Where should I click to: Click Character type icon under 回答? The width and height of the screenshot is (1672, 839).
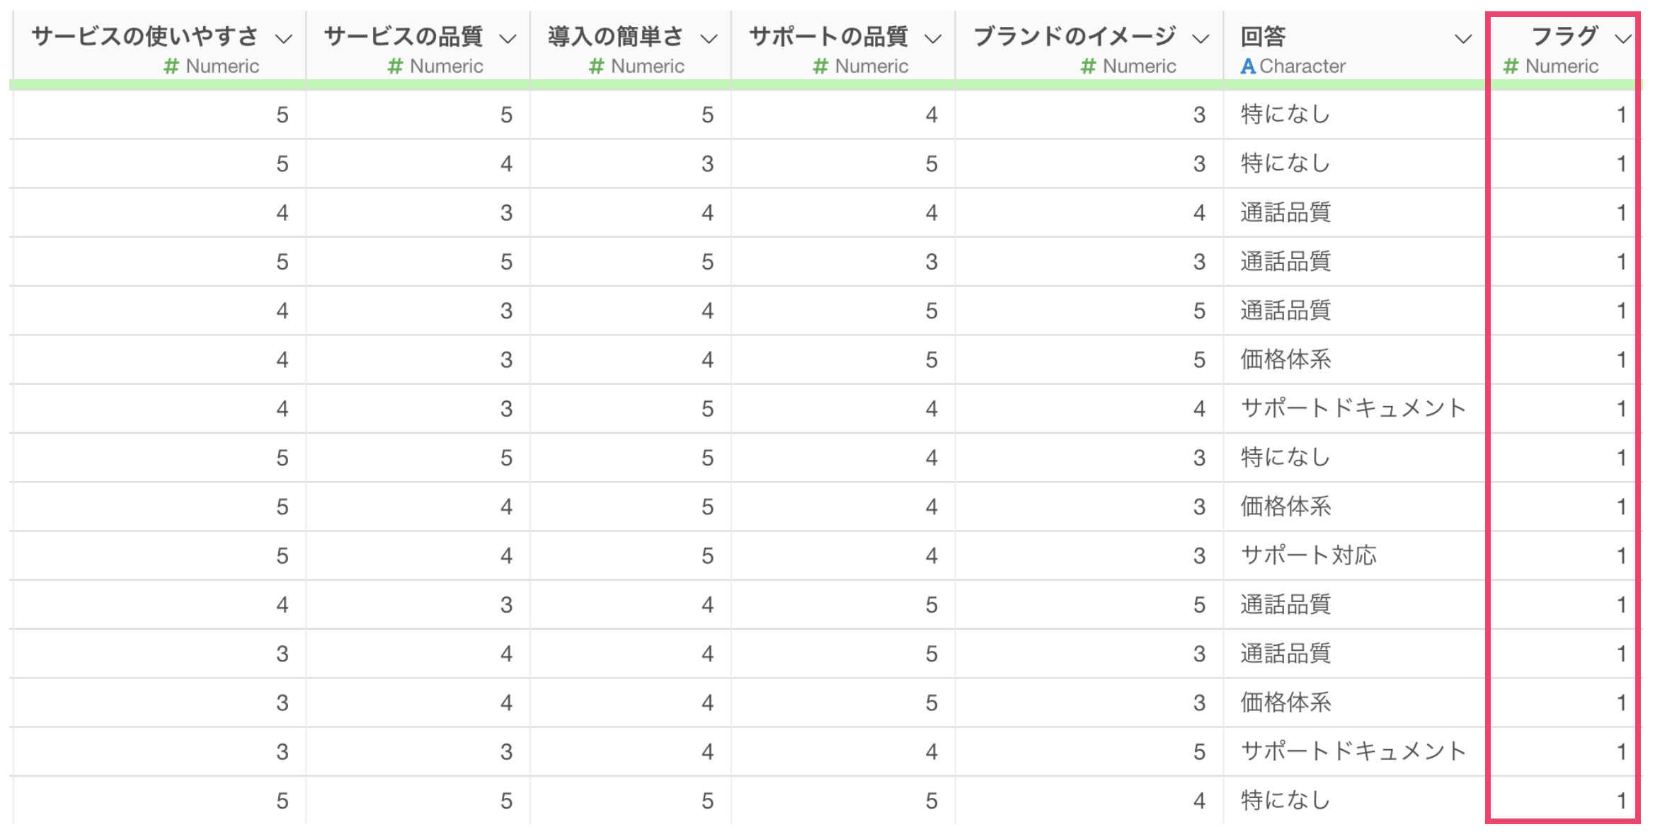[1248, 66]
